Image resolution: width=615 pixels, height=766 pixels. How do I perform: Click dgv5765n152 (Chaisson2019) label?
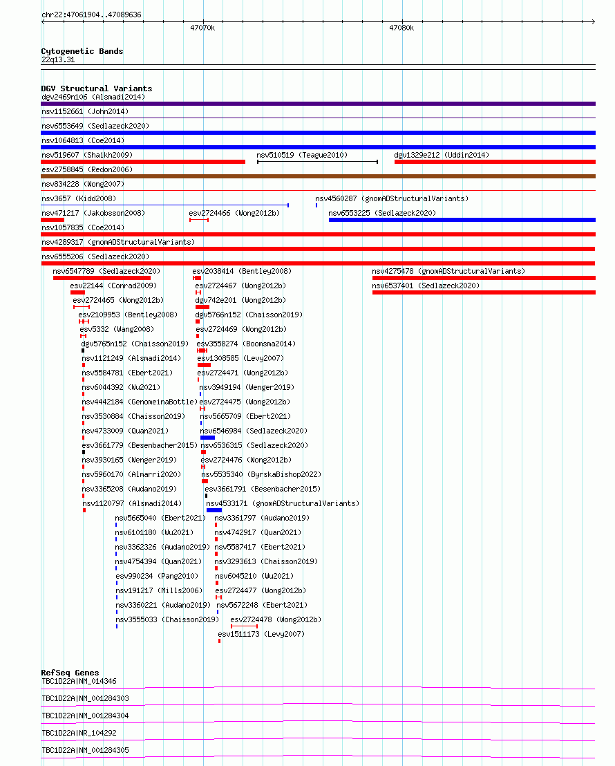tap(135, 344)
